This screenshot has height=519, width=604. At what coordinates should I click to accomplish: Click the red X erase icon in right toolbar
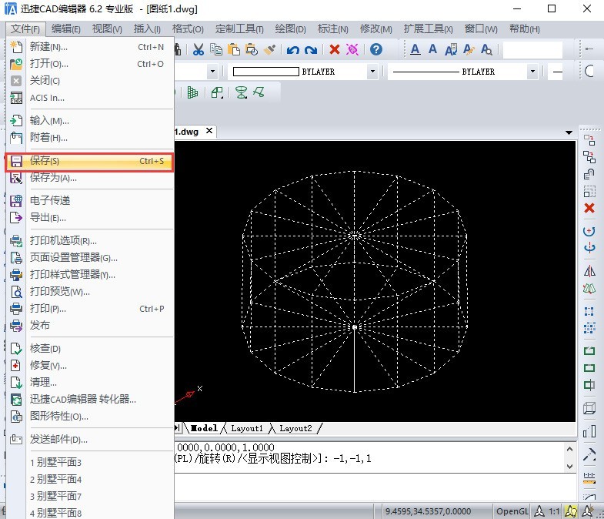(589, 209)
